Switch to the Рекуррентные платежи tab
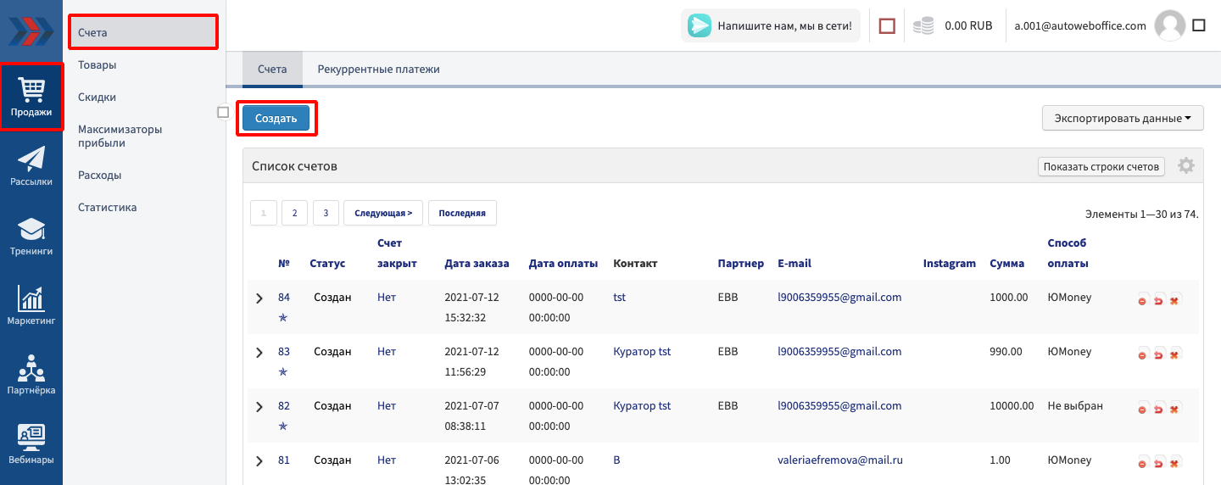 [x=378, y=70]
